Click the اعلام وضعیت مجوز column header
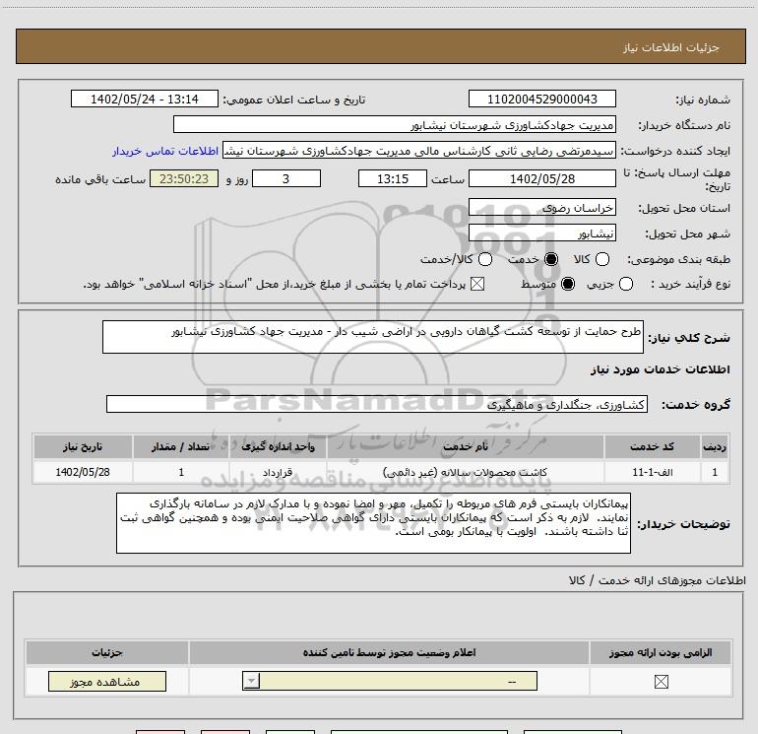 point(389,652)
